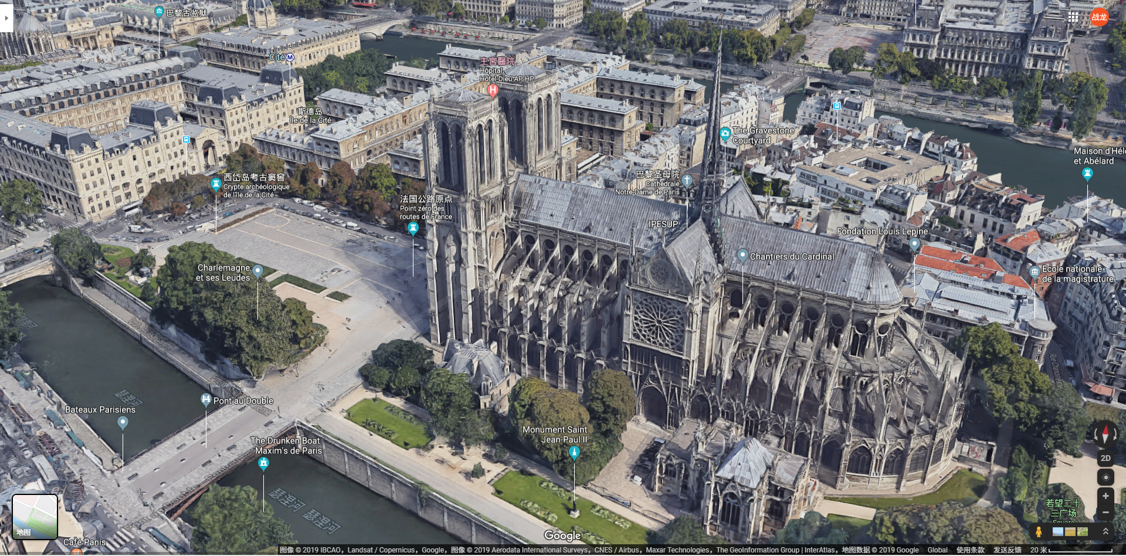This screenshot has height=556, width=1126.
Task: Click the Hôtel-Dieu hospital H marker
Action: point(493,90)
